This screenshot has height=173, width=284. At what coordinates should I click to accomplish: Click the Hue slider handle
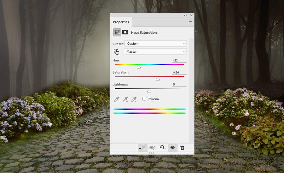click(x=139, y=67)
